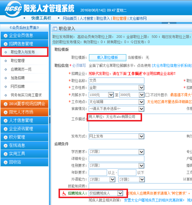
Task: Click the arrow icon beside 回收站
Action: (5, 162)
